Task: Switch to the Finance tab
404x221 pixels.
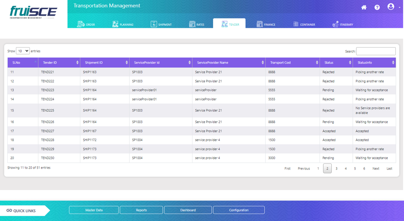Action: (x=266, y=24)
